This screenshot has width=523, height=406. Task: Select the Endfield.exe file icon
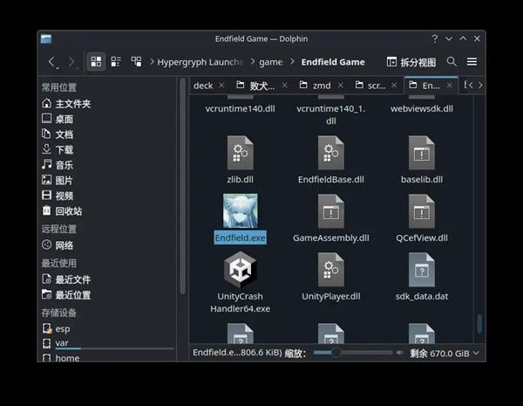coord(240,210)
